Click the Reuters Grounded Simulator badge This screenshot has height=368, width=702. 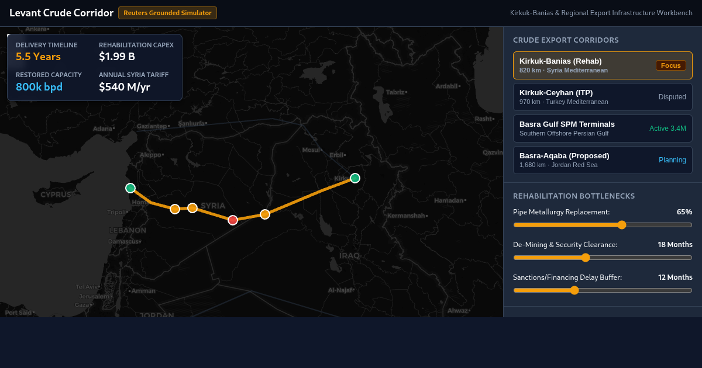pyautogui.click(x=167, y=13)
